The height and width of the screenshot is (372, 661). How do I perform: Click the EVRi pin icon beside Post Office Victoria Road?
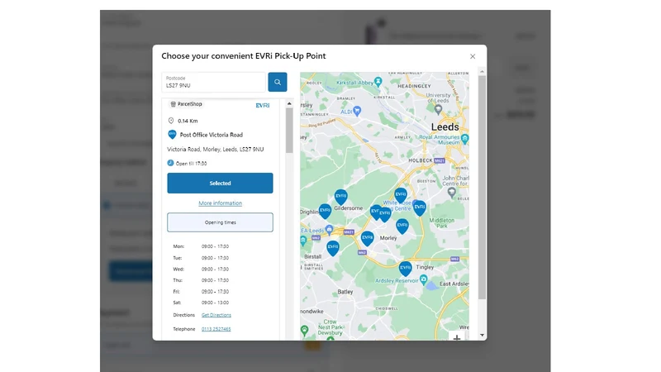[172, 135]
